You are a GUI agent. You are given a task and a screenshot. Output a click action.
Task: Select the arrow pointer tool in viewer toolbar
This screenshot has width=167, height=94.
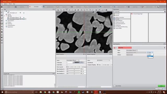58,10
